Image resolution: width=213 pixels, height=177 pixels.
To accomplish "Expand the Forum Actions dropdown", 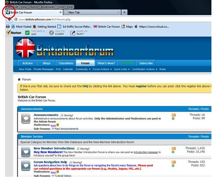I will [102, 69].
